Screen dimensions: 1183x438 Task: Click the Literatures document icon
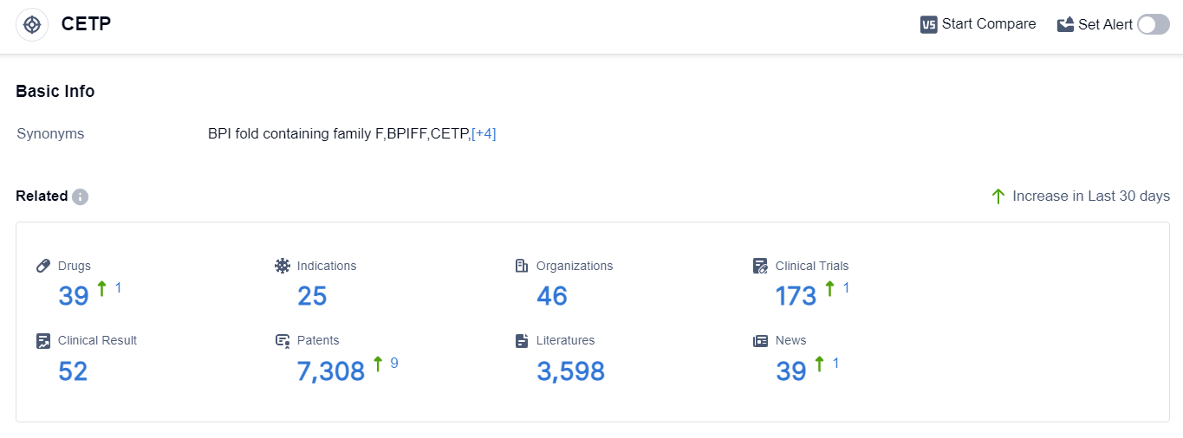click(x=522, y=340)
